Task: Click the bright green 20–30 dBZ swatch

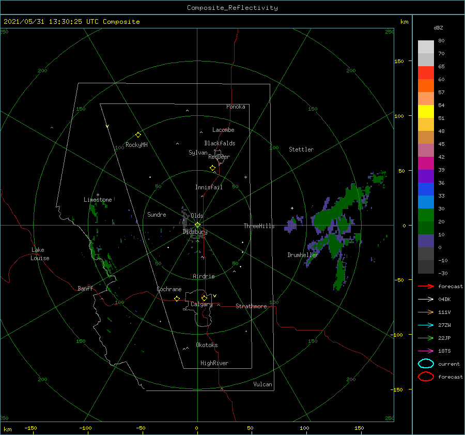Action: 426,215
